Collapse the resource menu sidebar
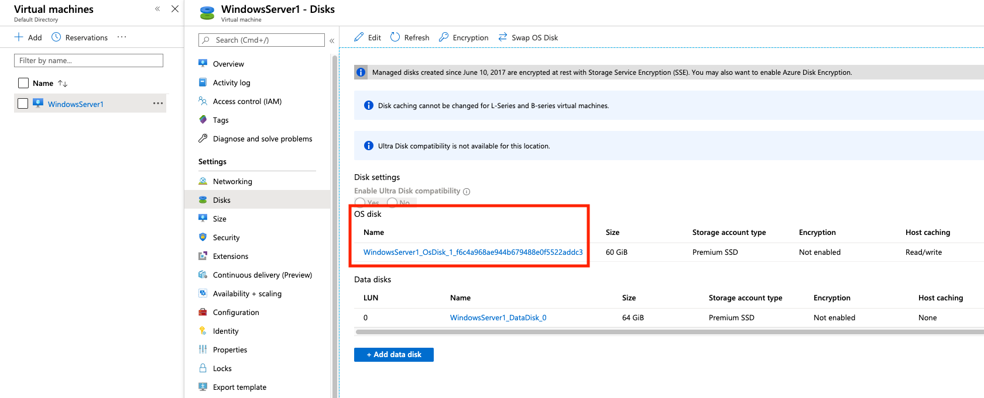Image resolution: width=984 pixels, height=398 pixels. coord(332,40)
